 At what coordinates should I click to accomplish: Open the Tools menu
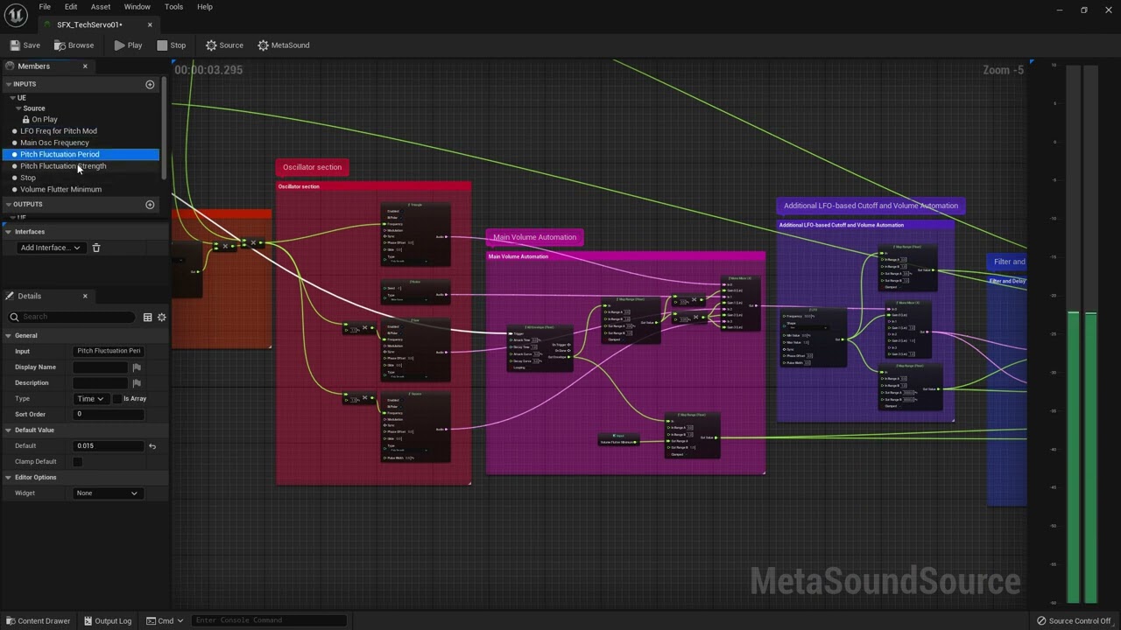click(174, 6)
